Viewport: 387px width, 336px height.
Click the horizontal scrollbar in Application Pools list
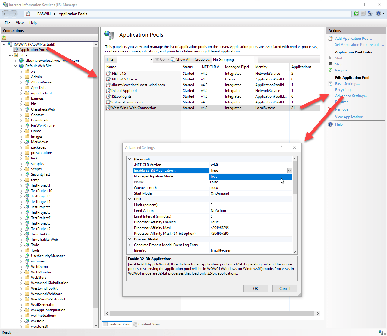[212, 313]
